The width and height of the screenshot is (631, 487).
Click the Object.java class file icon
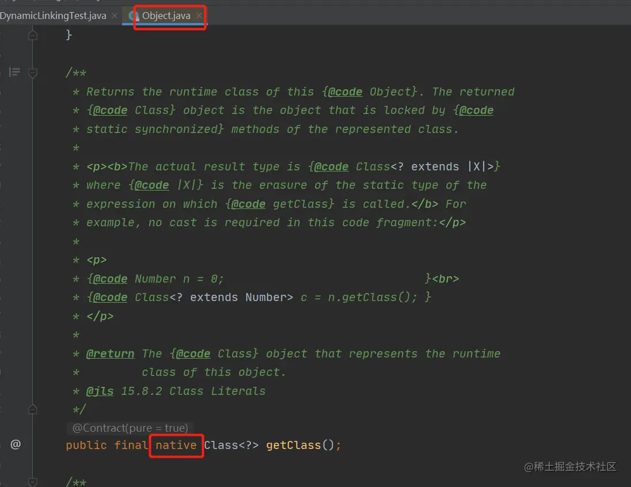(134, 16)
